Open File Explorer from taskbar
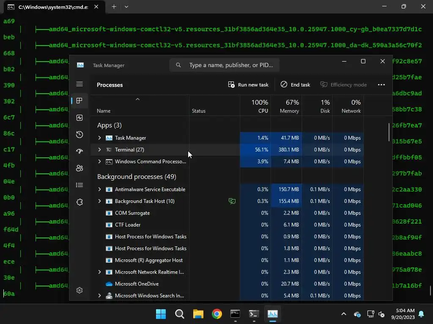Viewport: 433px width, 324px height. [x=198, y=314]
